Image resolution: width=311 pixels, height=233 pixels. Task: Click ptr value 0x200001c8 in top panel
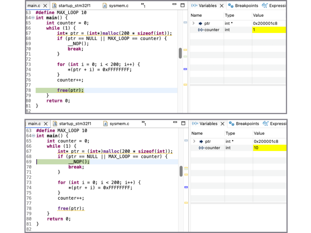point(265,23)
